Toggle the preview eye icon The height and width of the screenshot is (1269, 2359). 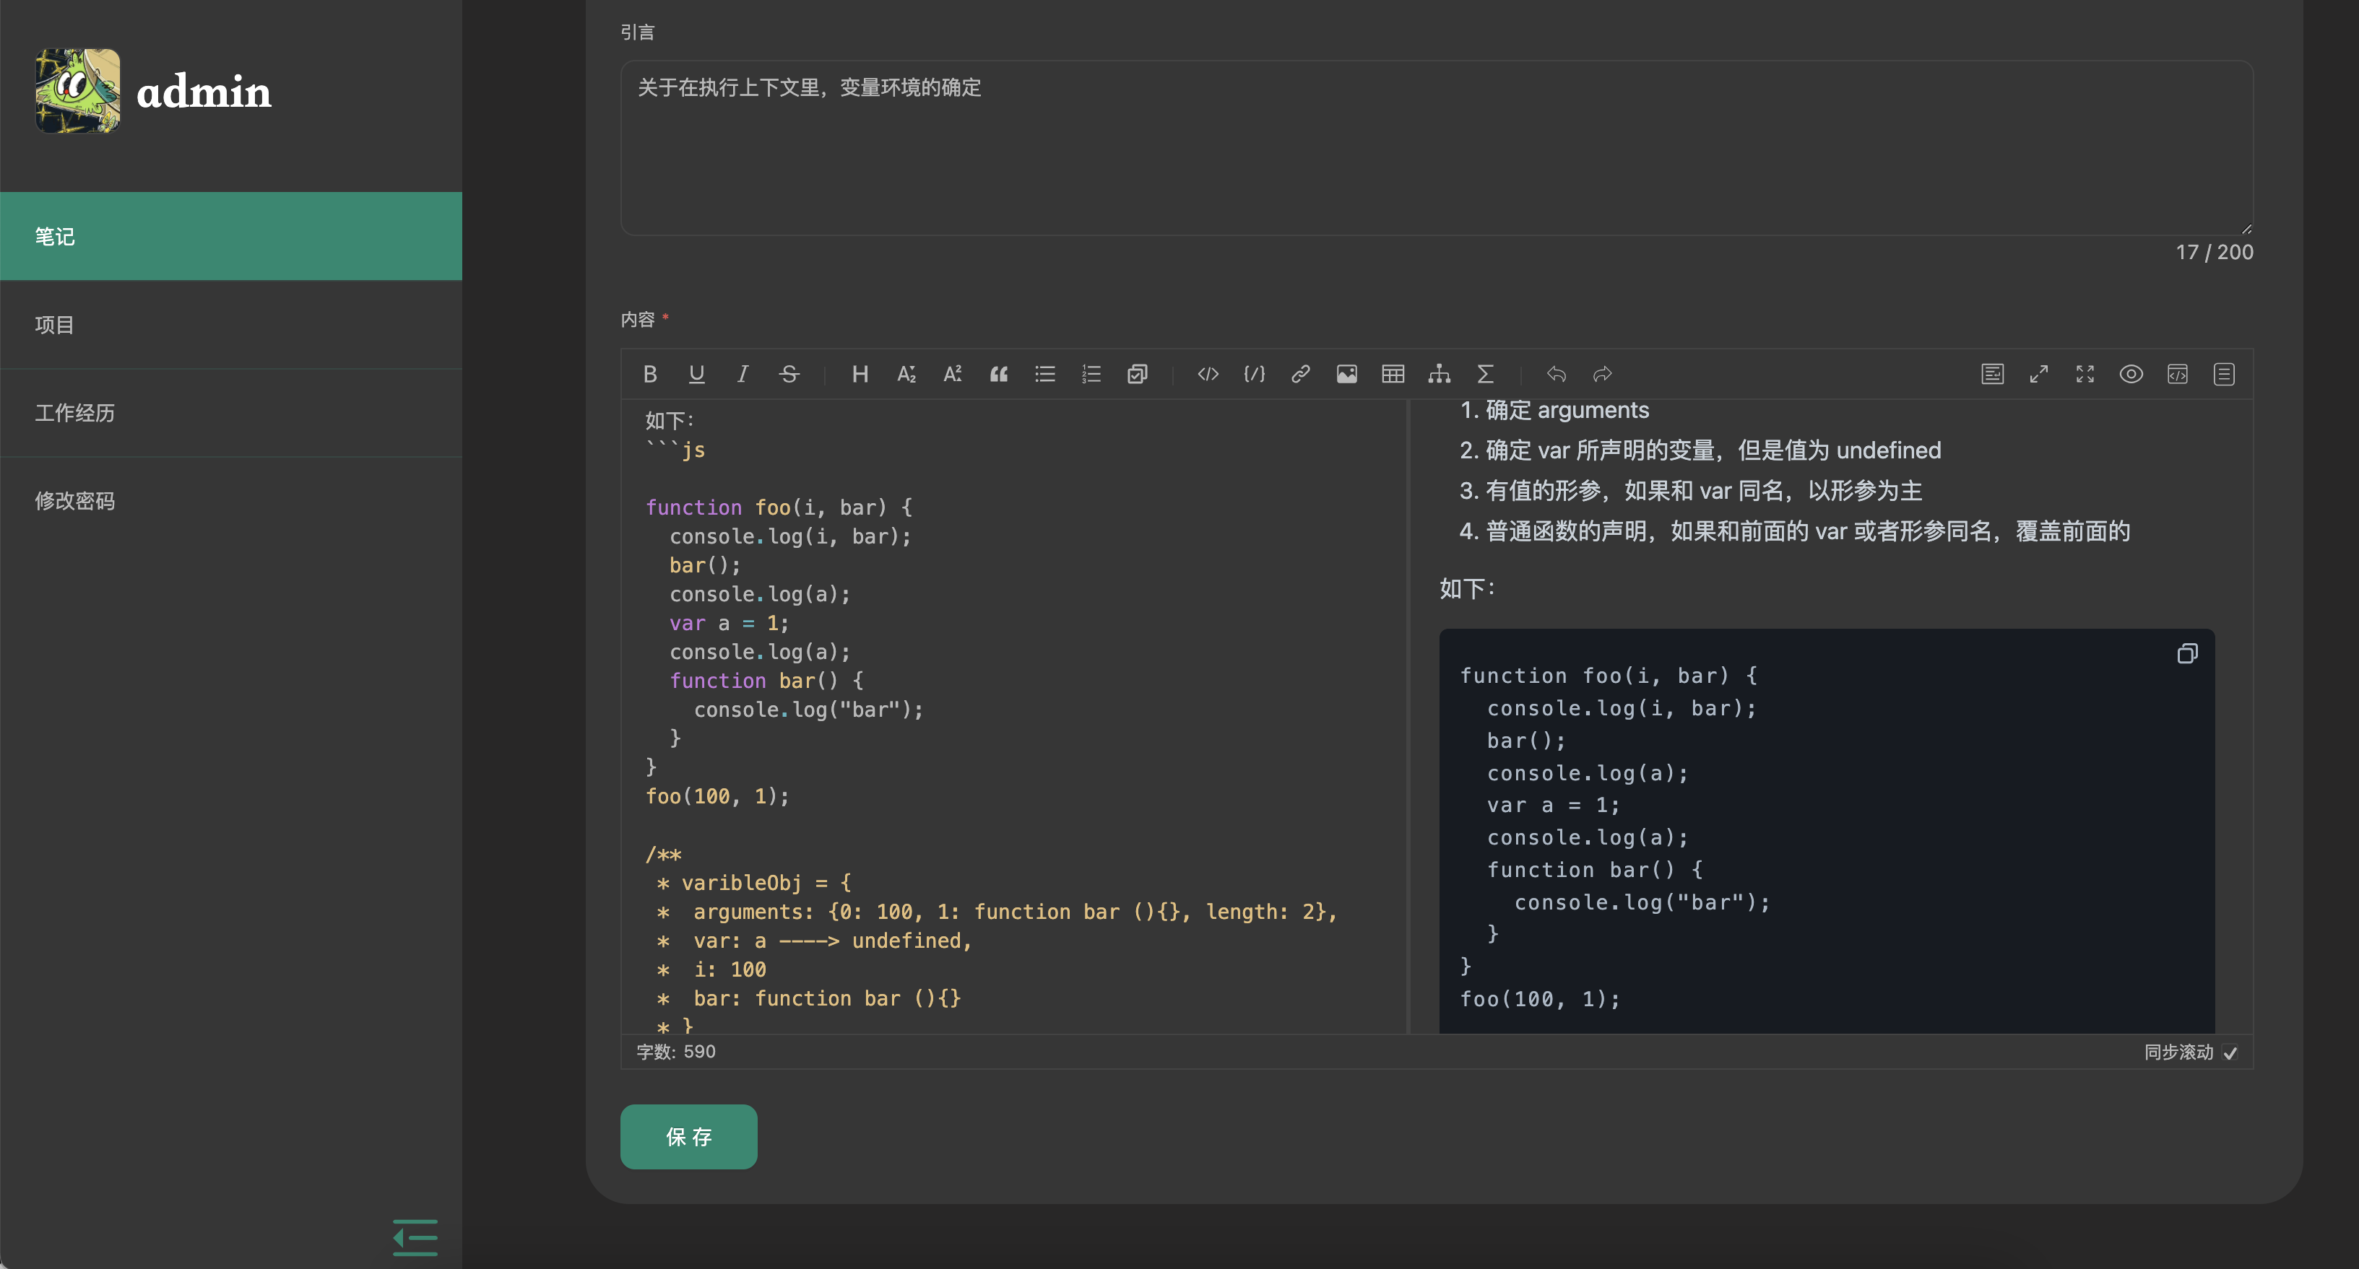coord(2131,374)
